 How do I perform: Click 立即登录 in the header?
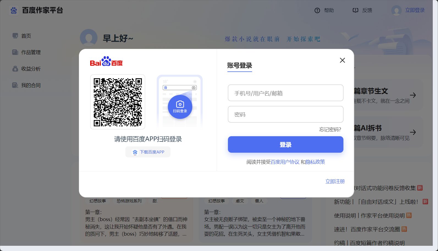(x=415, y=10)
